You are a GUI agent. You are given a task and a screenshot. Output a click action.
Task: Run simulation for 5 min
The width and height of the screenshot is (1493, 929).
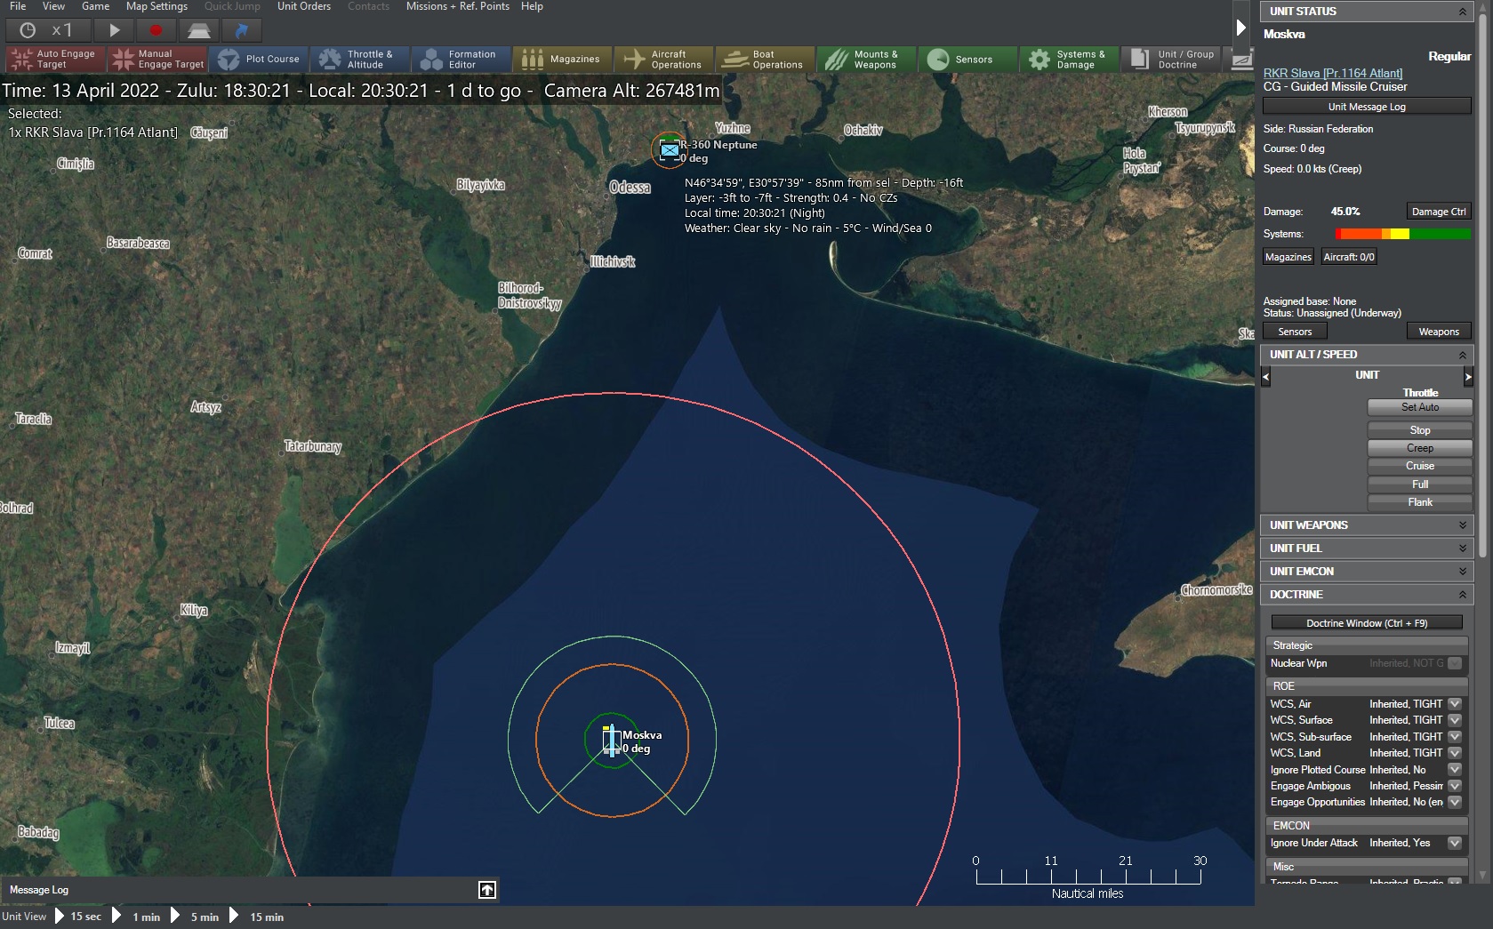[x=195, y=917]
